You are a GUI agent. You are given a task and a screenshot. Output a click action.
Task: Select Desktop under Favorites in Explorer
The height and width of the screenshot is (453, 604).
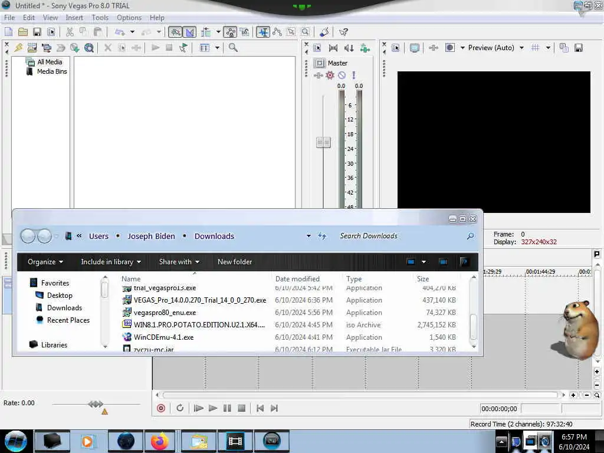60,296
